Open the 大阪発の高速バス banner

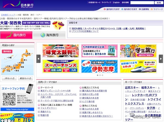click(x=17, y=117)
